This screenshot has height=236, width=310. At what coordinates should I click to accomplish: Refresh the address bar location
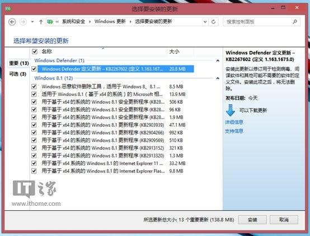pos(213,21)
